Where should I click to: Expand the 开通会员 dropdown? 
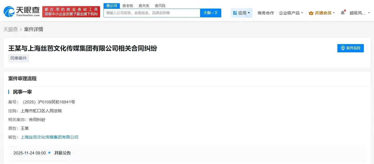coord(323,13)
